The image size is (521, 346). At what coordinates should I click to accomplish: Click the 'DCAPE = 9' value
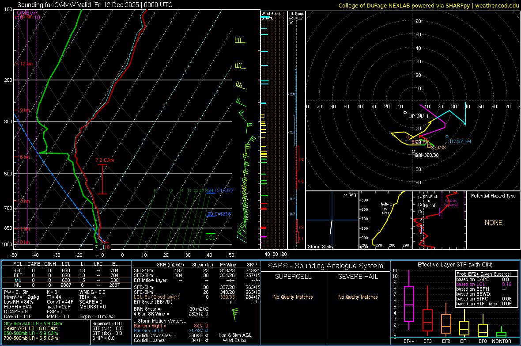pyautogui.click(x=15, y=312)
